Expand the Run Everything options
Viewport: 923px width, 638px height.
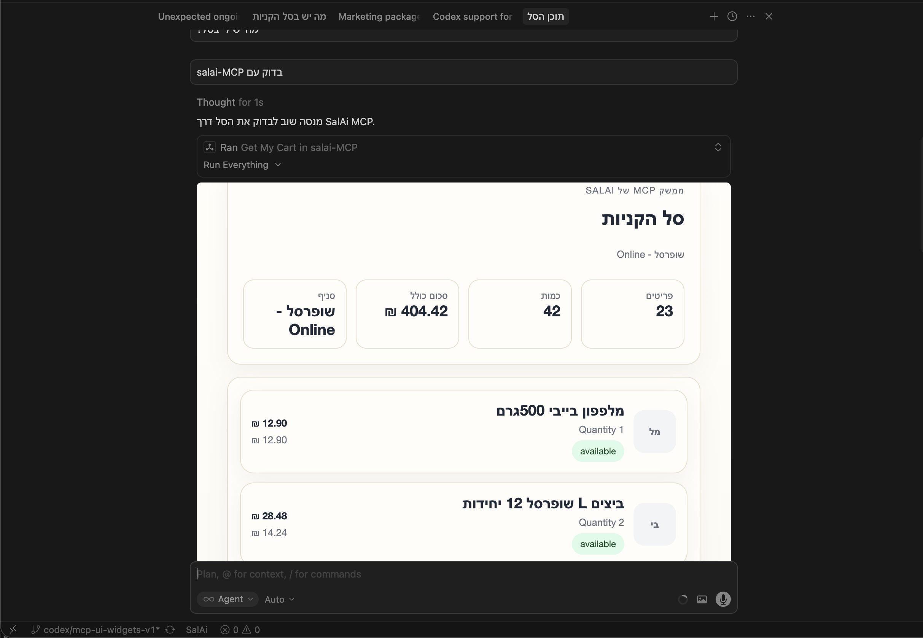242,165
